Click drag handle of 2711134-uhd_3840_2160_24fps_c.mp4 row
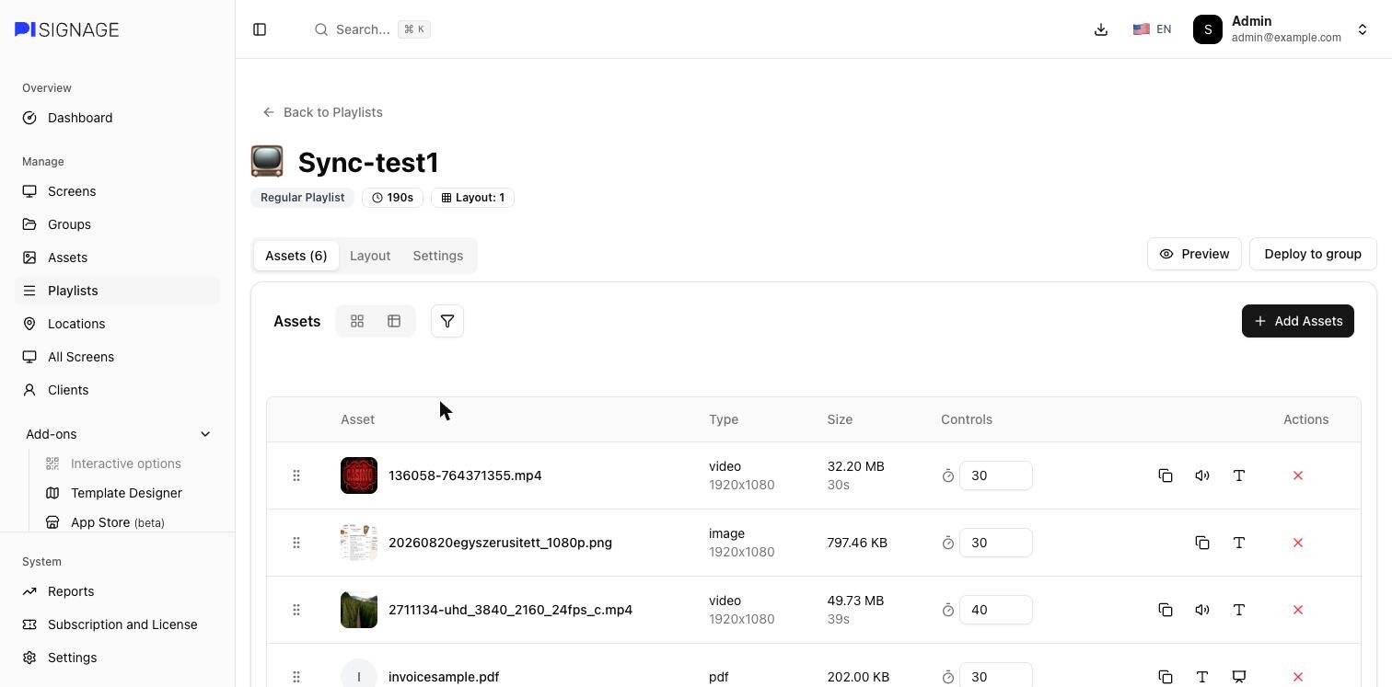This screenshot has height=687, width=1392. (x=296, y=610)
